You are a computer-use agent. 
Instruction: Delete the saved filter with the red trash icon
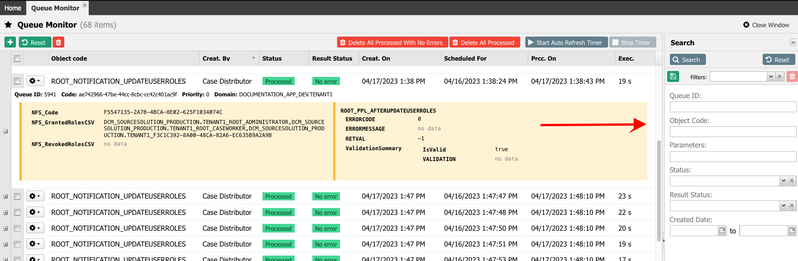(x=792, y=76)
